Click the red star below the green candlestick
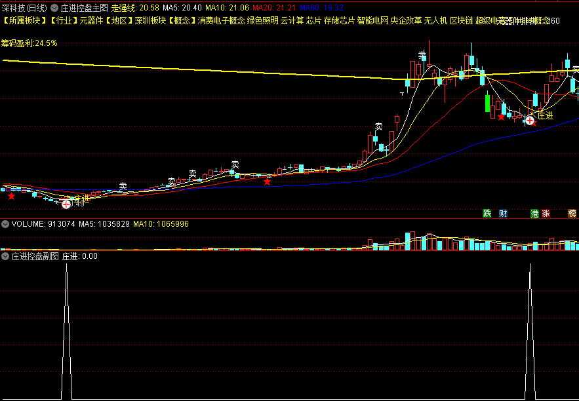Viewport: 579px width, 401px height. click(x=501, y=117)
